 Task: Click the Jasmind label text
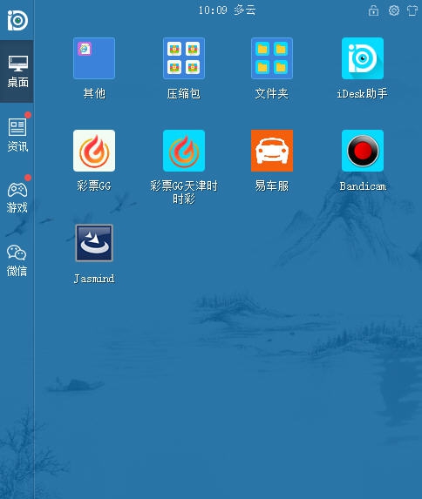pyautogui.click(x=94, y=279)
